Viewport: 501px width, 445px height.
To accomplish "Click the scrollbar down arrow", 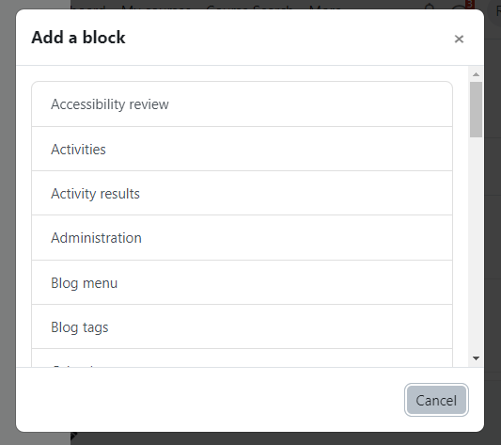I will point(476,358).
